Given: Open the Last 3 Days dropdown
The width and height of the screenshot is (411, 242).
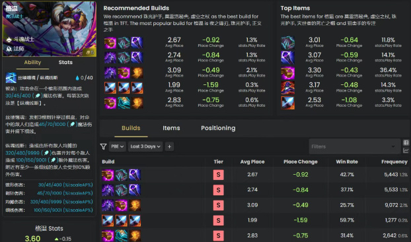Looking at the screenshot, I should pos(145,146).
